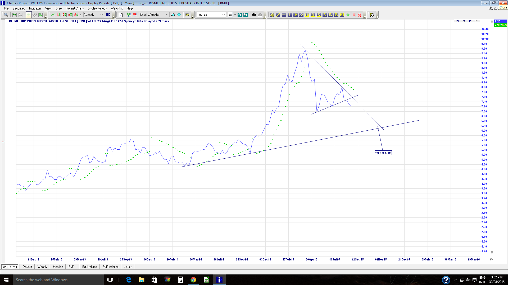Image resolution: width=508 pixels, height=285 pixels.
Task: Open the Draw menu
Action: 59,8
